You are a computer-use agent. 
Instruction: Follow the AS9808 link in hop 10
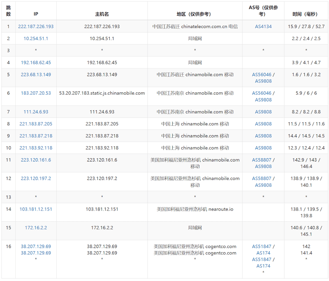263,148
